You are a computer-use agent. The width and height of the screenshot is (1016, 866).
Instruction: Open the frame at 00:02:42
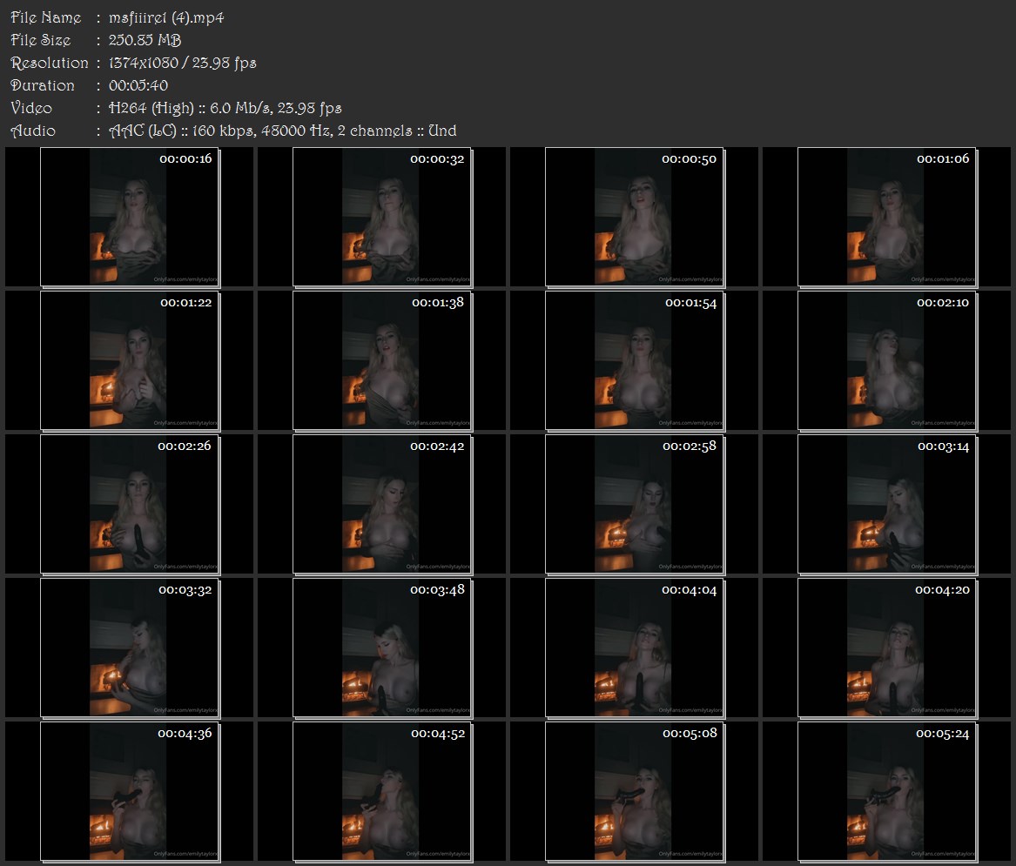click(x=382, y=504)
